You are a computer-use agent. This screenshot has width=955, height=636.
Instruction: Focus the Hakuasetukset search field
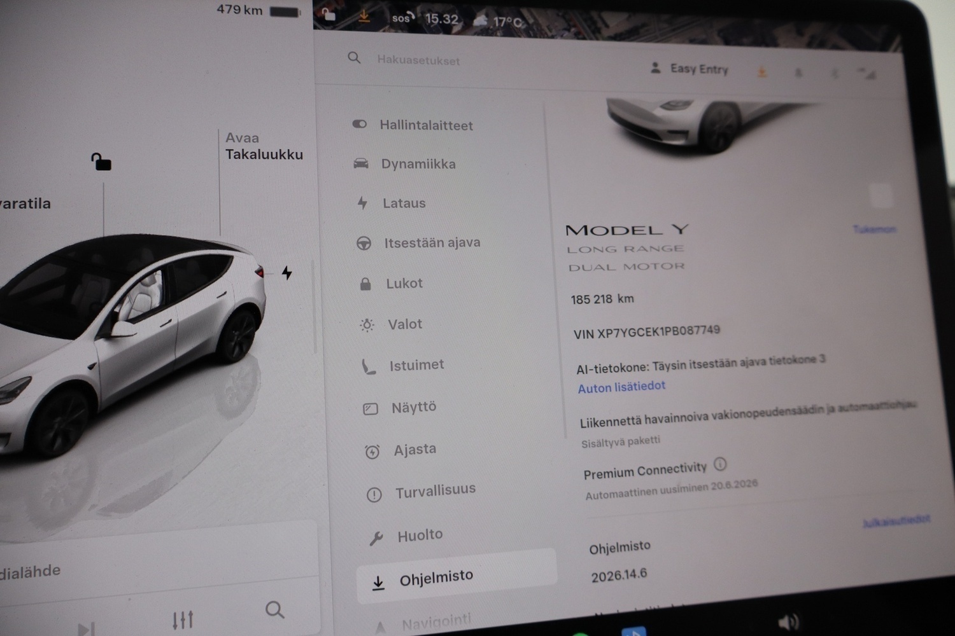pyautogui.click(x=418, y=60)
